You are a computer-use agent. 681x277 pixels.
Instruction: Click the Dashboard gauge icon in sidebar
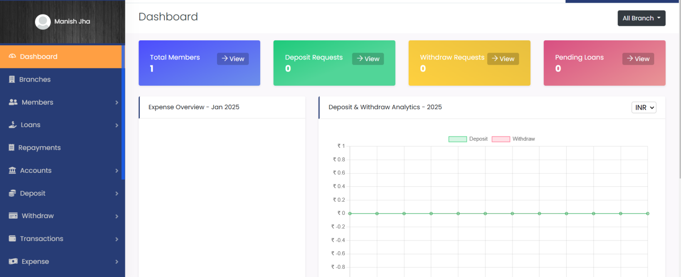pos(12,57)
